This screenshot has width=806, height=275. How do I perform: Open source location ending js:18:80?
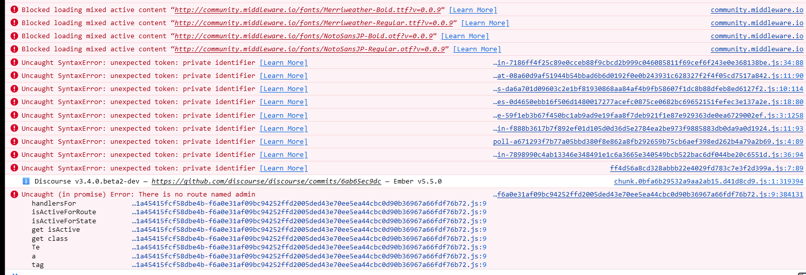648,102
